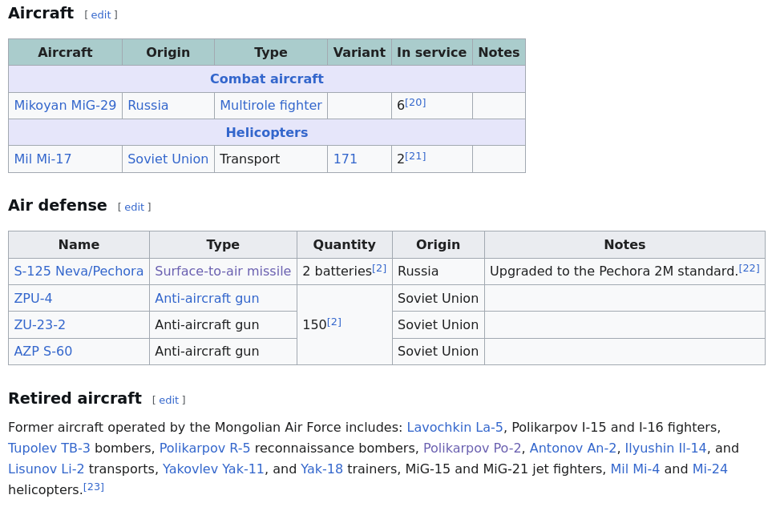Select the Origin header in Aircraft table
The width and height of the screenshot is (776, 511).
coord(168,52)
